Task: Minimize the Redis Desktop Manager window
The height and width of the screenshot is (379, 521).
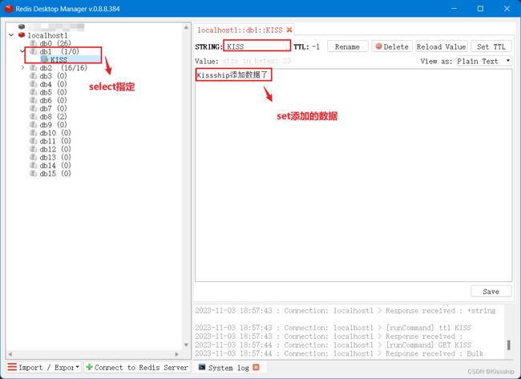Action: (454, 9)
